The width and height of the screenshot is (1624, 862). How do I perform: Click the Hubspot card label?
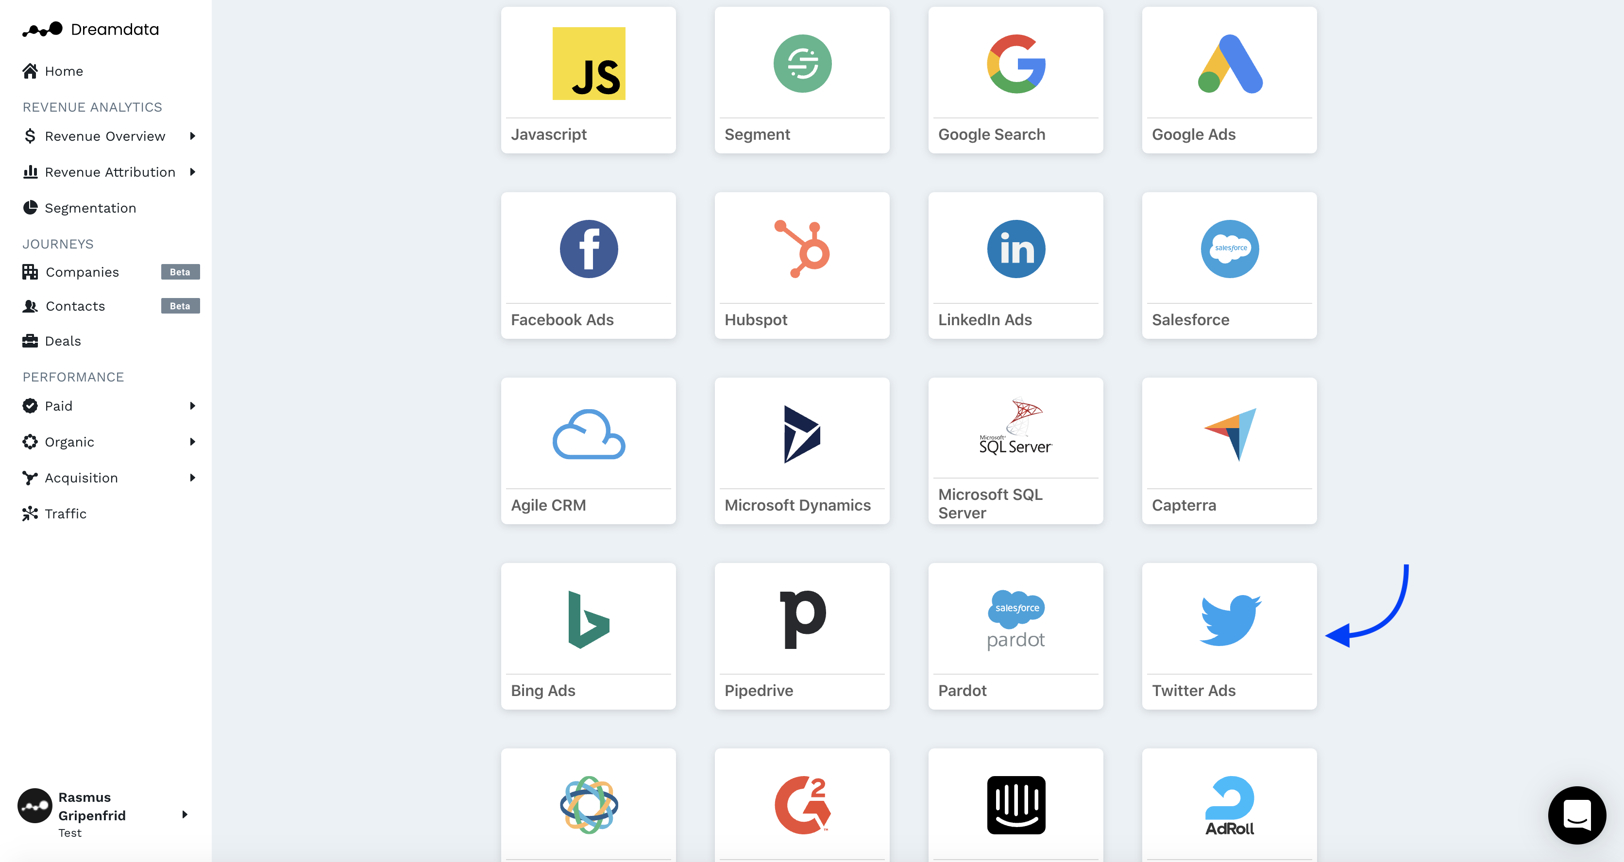click(x=756, y=319)
